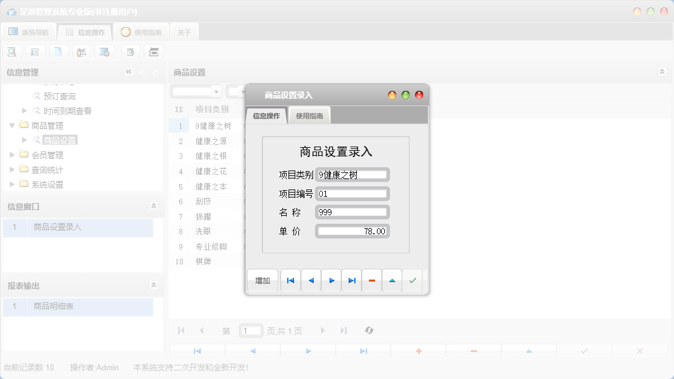Go to previous record in dialog
674x379 pixels.
coord(311,280)
